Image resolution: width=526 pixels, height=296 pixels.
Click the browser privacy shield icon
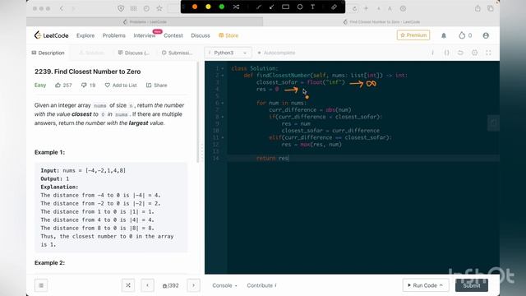pyautogui.click(x=121, y=9)
